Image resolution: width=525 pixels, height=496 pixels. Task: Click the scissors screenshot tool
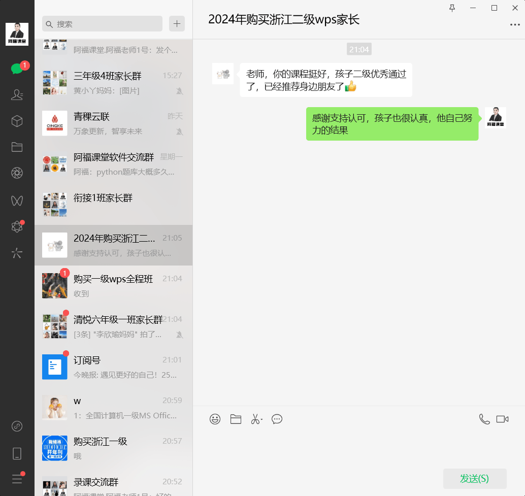click(x=255, y=419)
